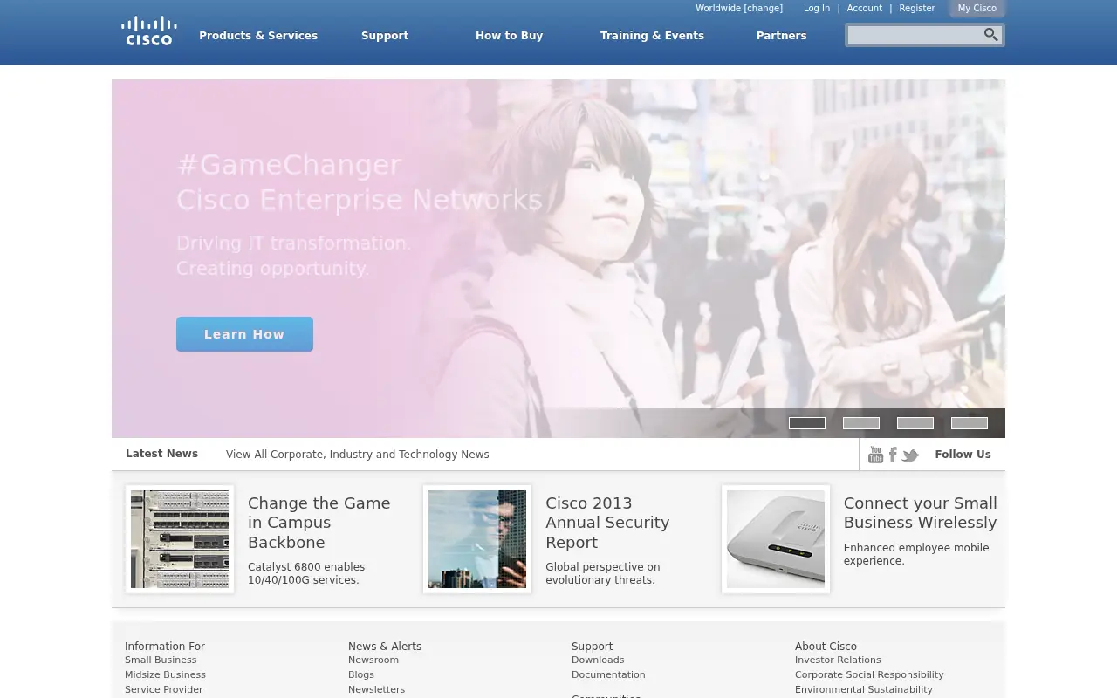The width and height of the screenshot is (1117, 698).
Task: Click the About Cisco footer heading
Action: point(826,647)
